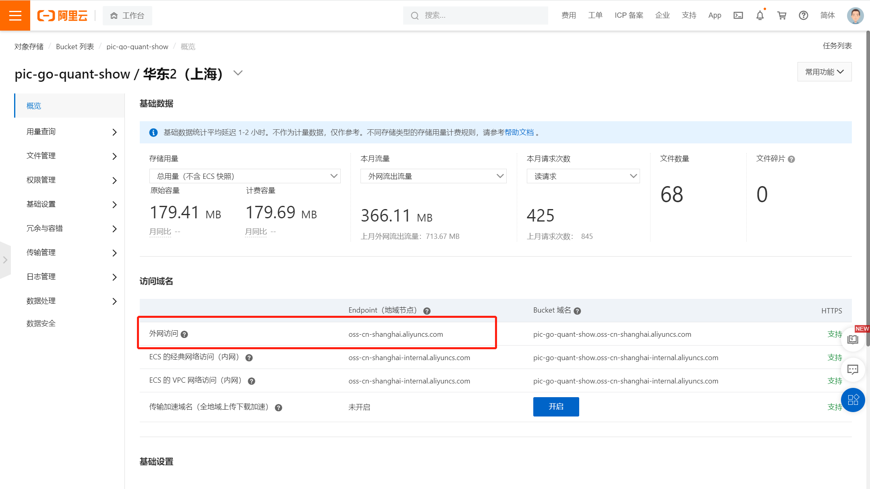
Task: Open the hamburger navigation menu
Action: click(15, 15)
